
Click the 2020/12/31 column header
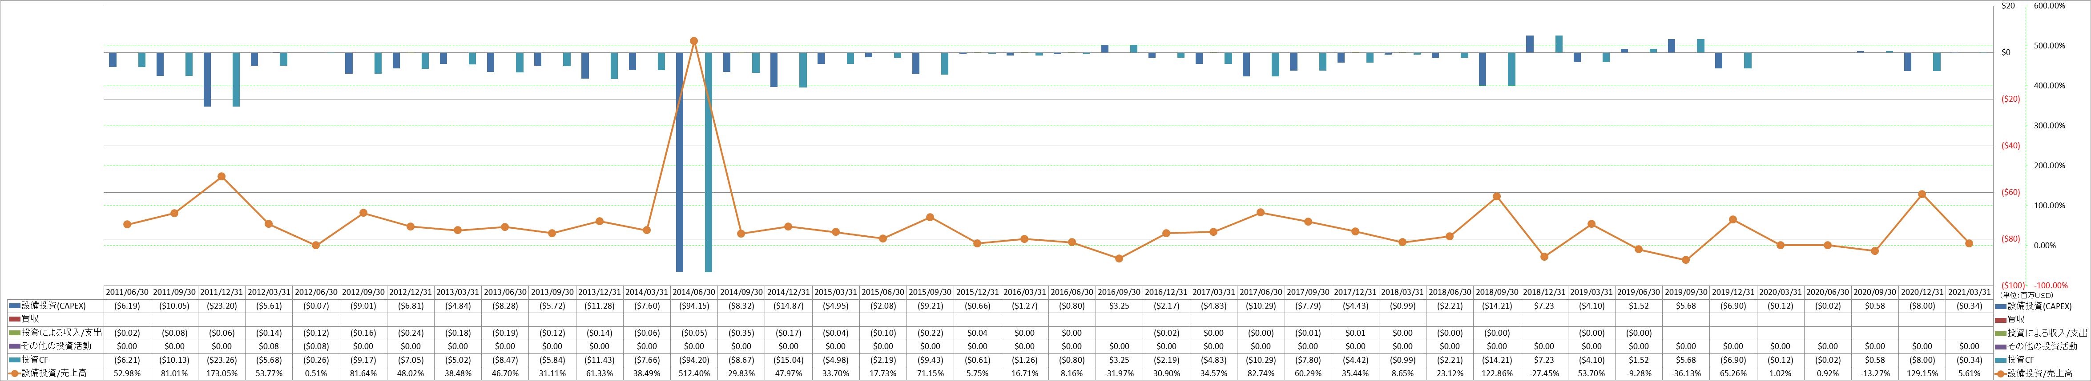point(1922,292)
